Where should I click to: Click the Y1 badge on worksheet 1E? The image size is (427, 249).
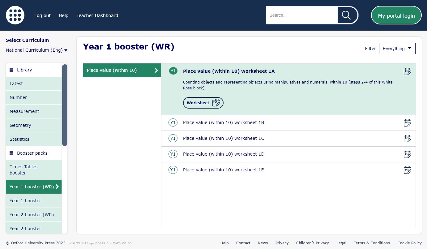click(x=173, y=170)
